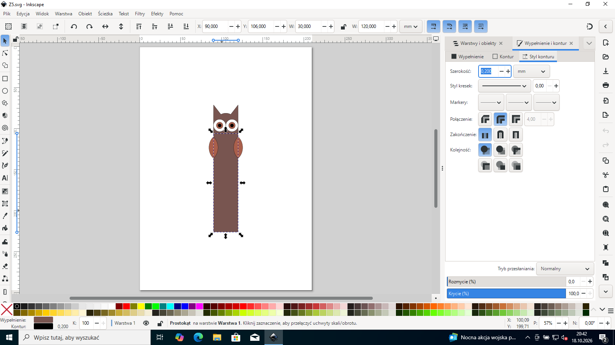
Task: Select the Text tool
Action: (5, 178)
